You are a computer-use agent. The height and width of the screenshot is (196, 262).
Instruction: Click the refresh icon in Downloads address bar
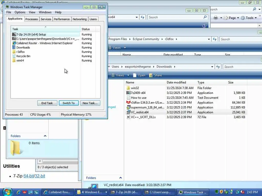pyautogui.click(x=218, y=67)
